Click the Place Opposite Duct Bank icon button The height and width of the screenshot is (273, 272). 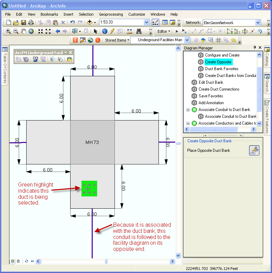click(254, 150)
